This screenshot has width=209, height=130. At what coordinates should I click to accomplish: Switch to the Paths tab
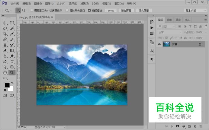pyautogui.click(x=178, y=20)
